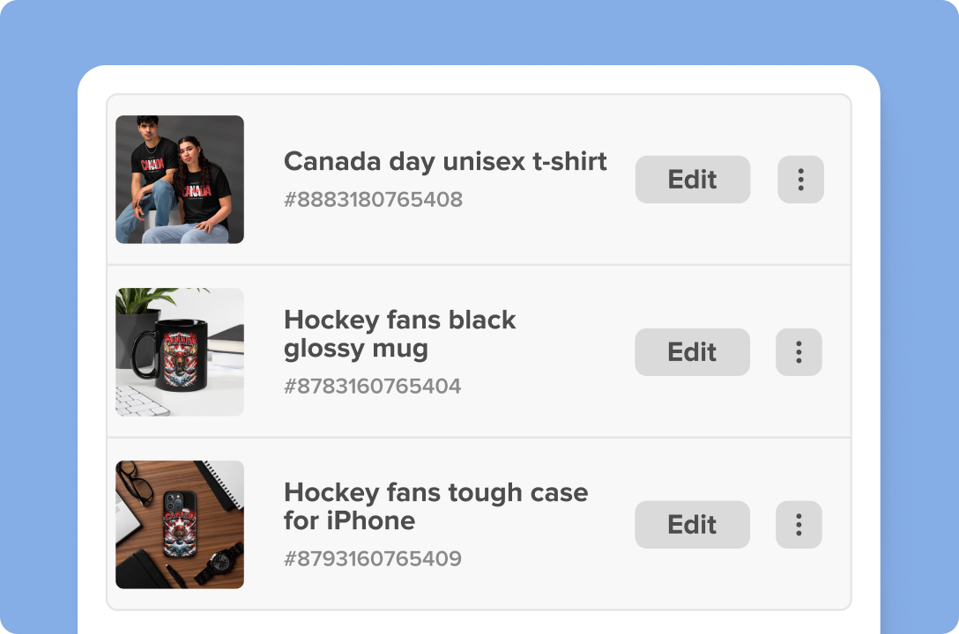Open the three-dot menu for Hockey fans mug

799,352
